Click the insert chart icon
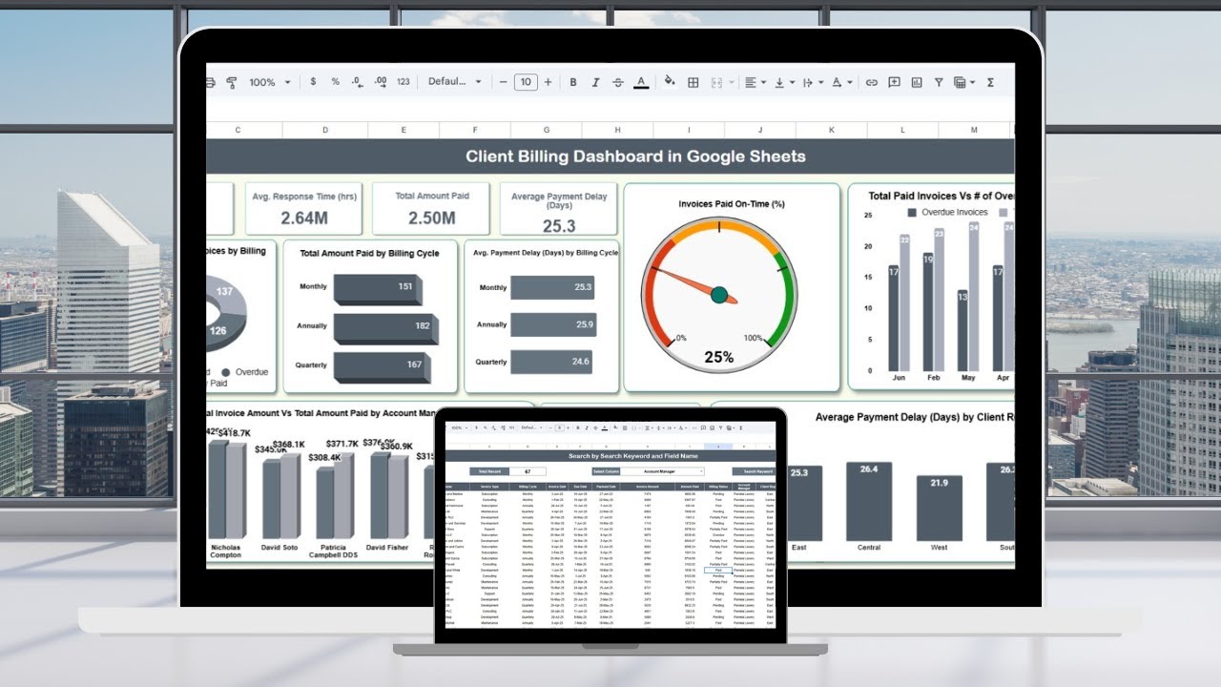 [x=917, y=82]
